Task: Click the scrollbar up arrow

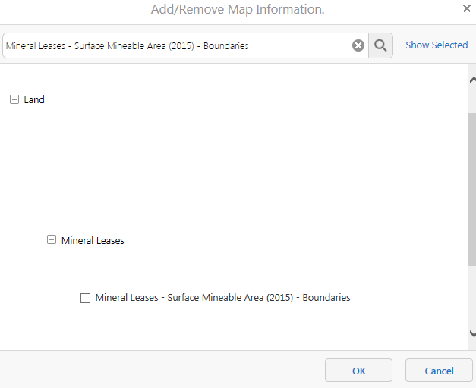Action: (472, 80)
